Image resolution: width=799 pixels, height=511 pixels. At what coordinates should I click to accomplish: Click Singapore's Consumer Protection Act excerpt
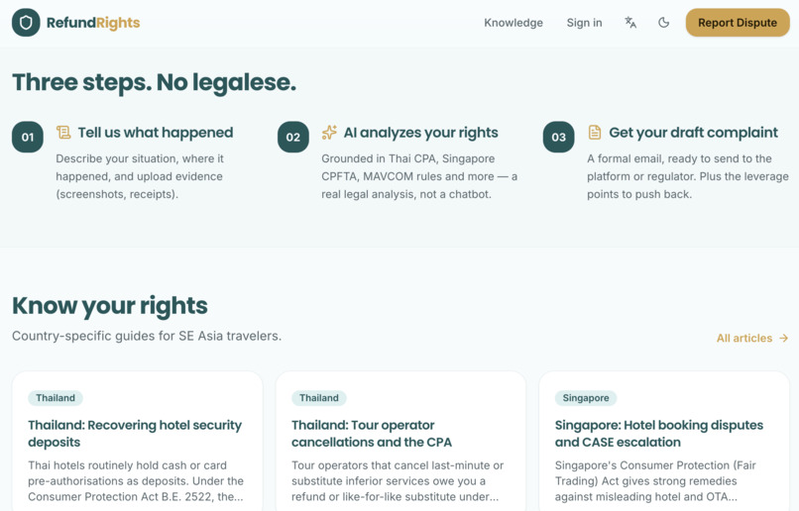coord(655,481)
